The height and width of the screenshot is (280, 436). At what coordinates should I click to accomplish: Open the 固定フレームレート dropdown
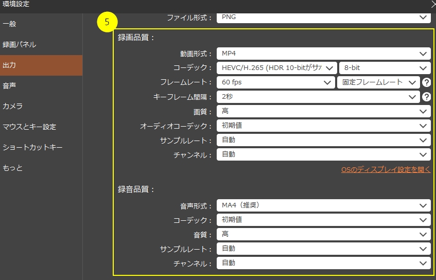378,82
